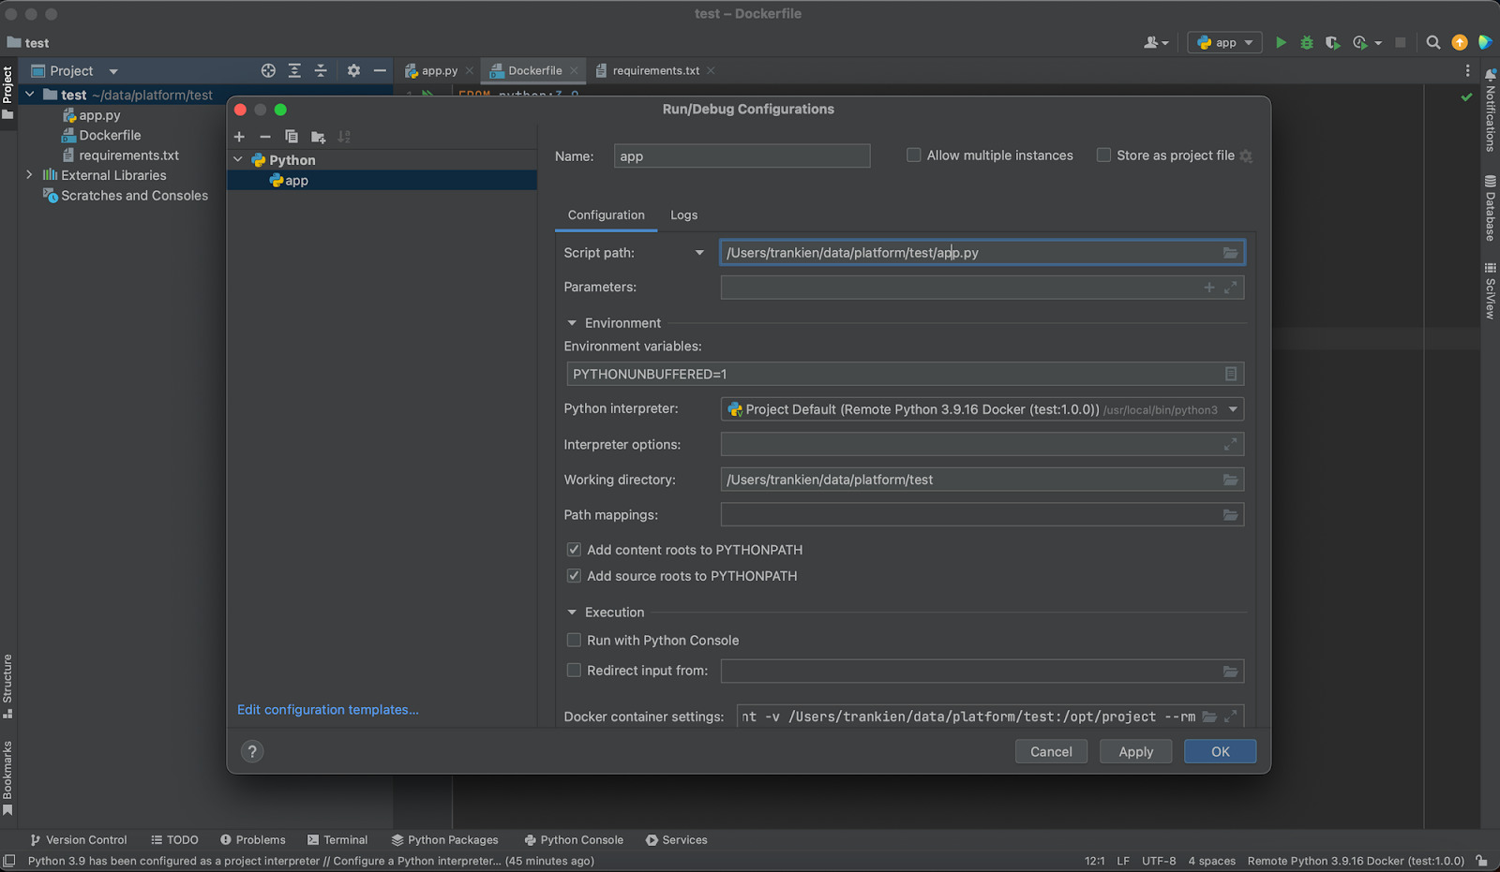Switch to the Logs tab
This screenshot has width=1500, height=872.
coord(683,214)
